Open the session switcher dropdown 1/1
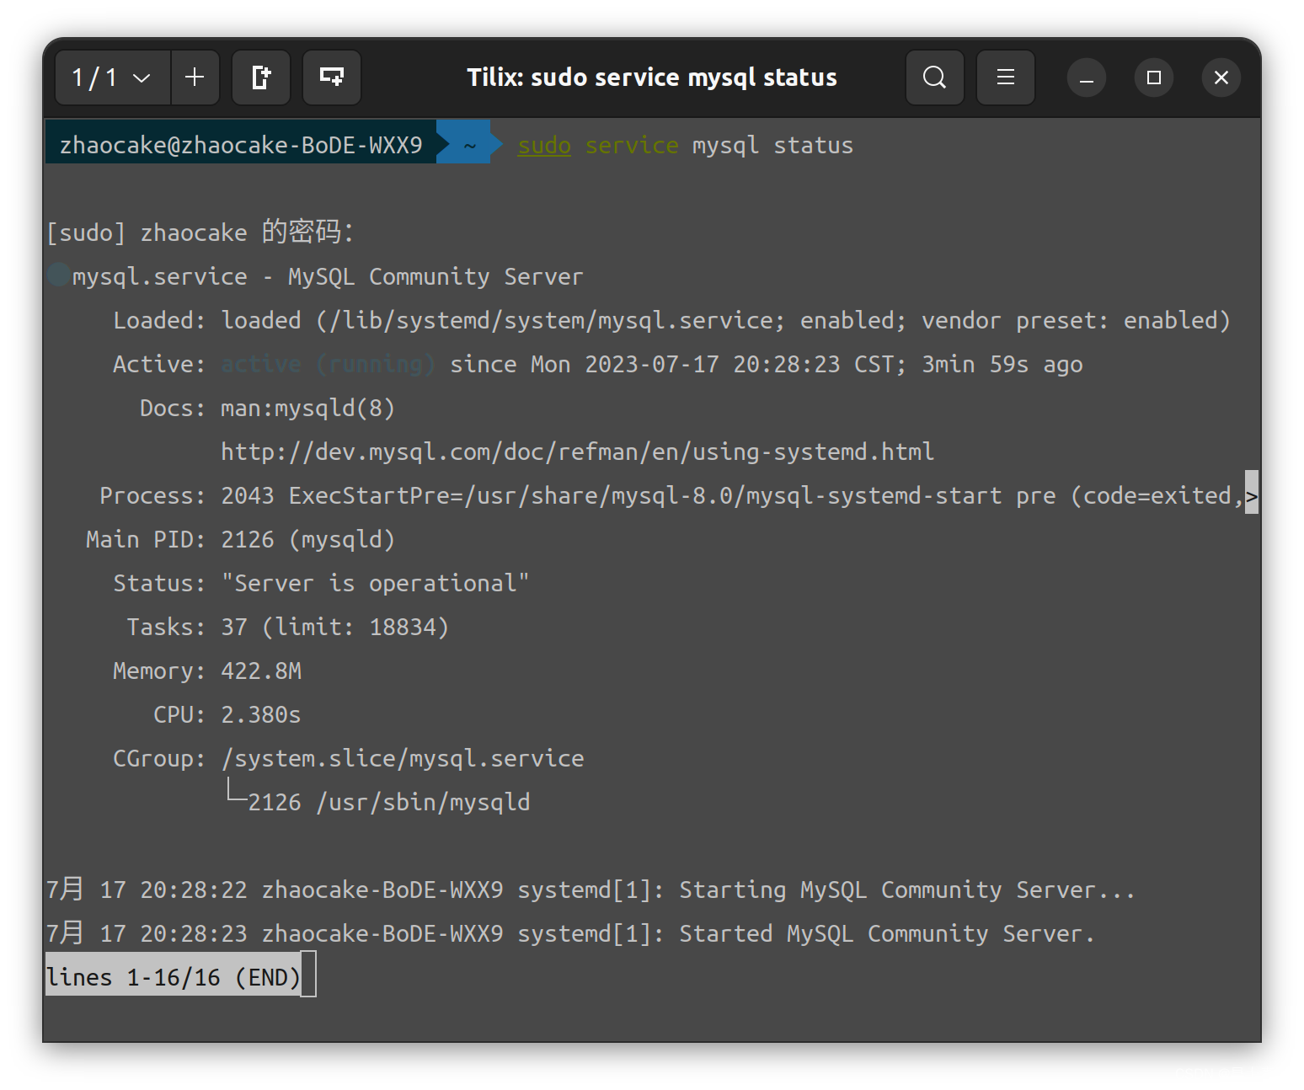 [113, 77]
